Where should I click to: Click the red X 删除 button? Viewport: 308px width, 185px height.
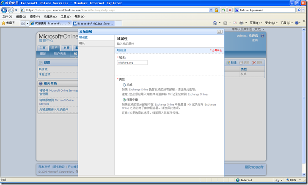(257, 63)
